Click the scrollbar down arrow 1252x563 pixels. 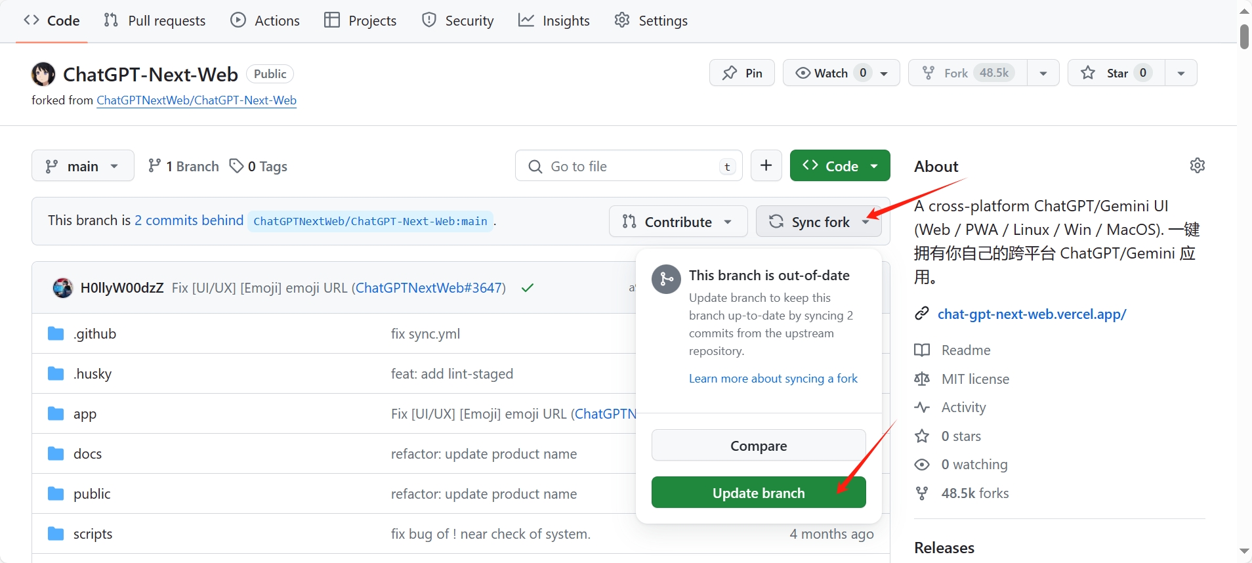(x=1244, y=551)
